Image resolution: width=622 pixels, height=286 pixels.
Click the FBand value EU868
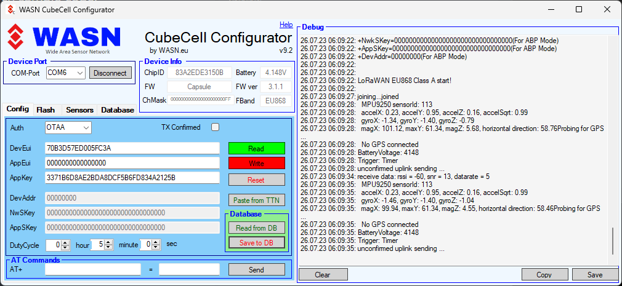click(276, 101)
